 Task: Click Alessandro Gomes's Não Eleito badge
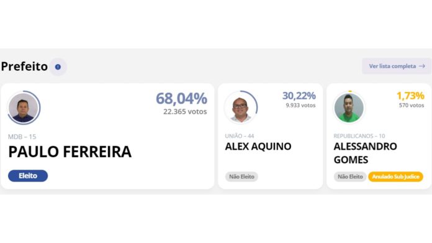click(x=350, y=177)
